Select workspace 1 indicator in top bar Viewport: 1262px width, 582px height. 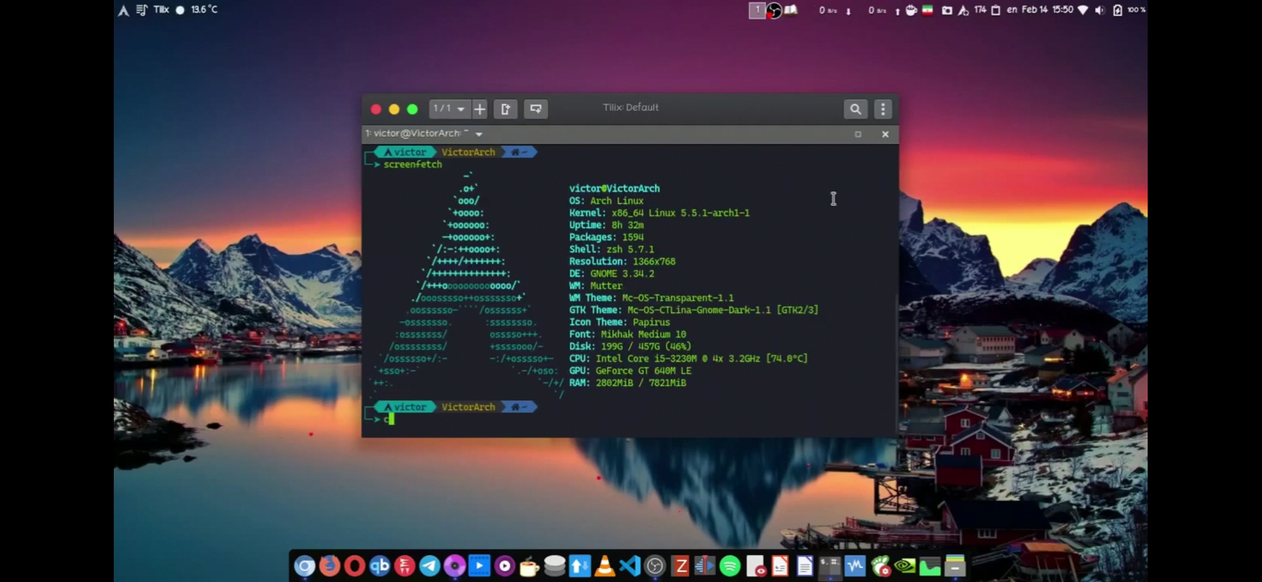point(757,10)
